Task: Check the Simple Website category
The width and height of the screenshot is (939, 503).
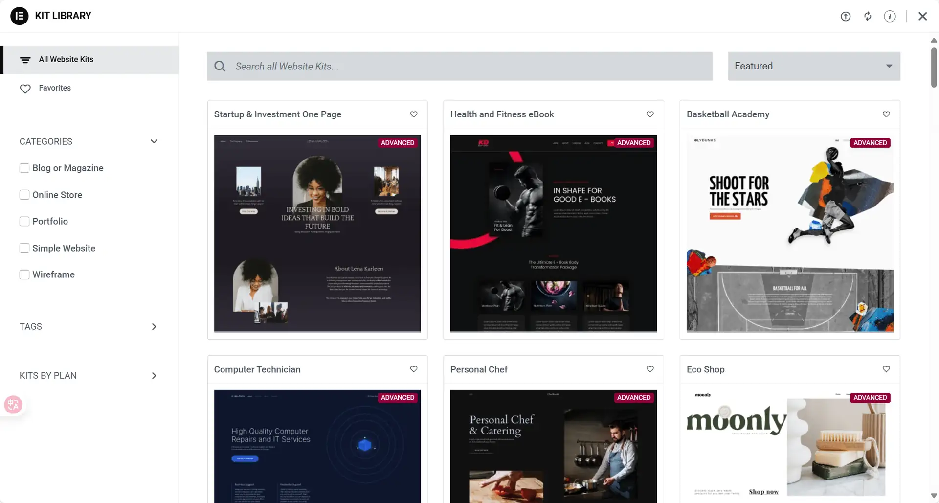Action: click(x=24, y=248)
